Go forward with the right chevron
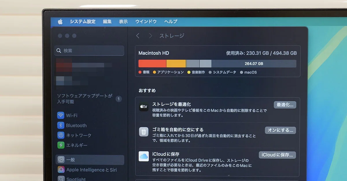This screenshot has width=347, height=181. [150, 36]
